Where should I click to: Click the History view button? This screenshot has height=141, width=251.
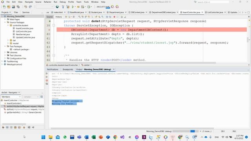click(x=58, y=17)
